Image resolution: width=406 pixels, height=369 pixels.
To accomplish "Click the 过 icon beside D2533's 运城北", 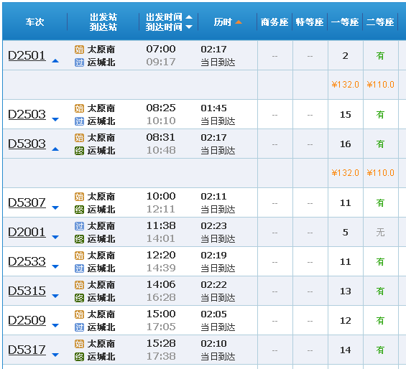I will tap(79, 268).
